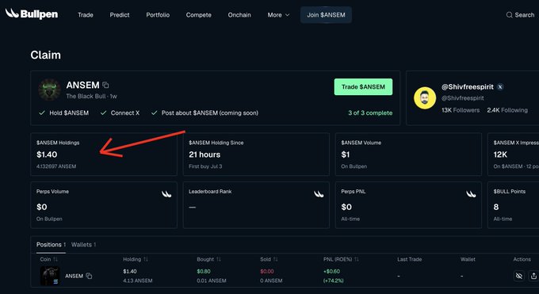Screen dimensions: 539x294
Task: Click the ANSEM Black Bull avatar
Action: [x=49, y=90]
